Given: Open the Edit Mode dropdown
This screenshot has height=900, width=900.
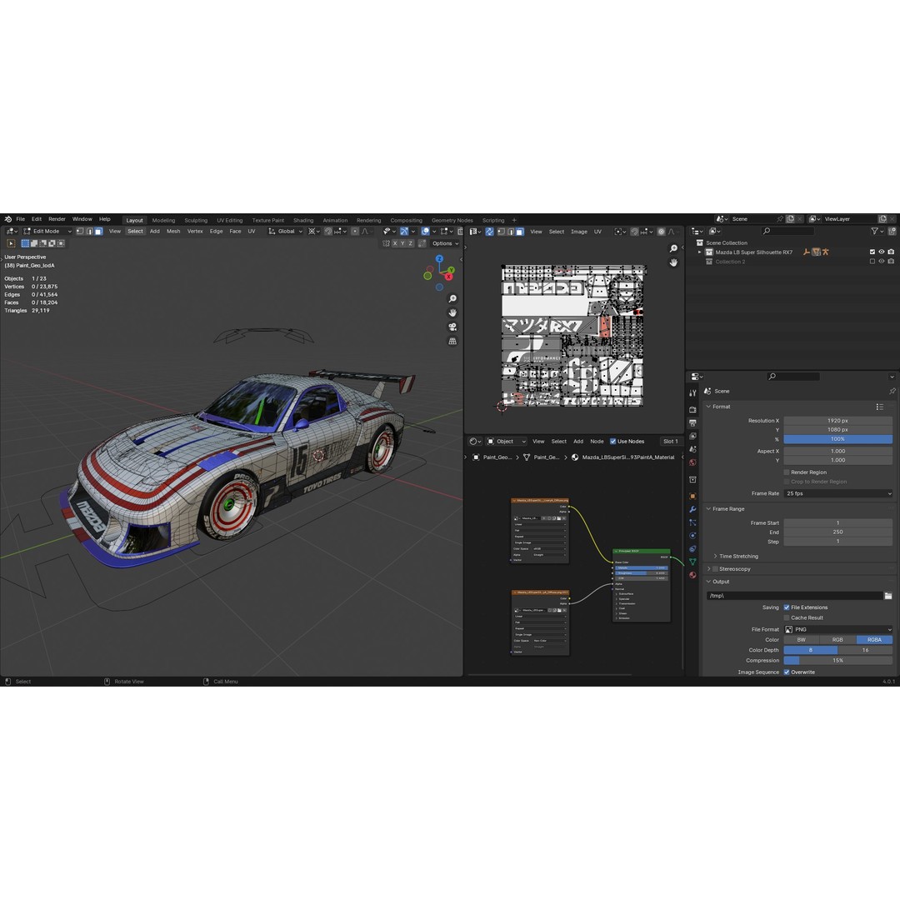Looking at the screenshot, I should pos(47,232).
